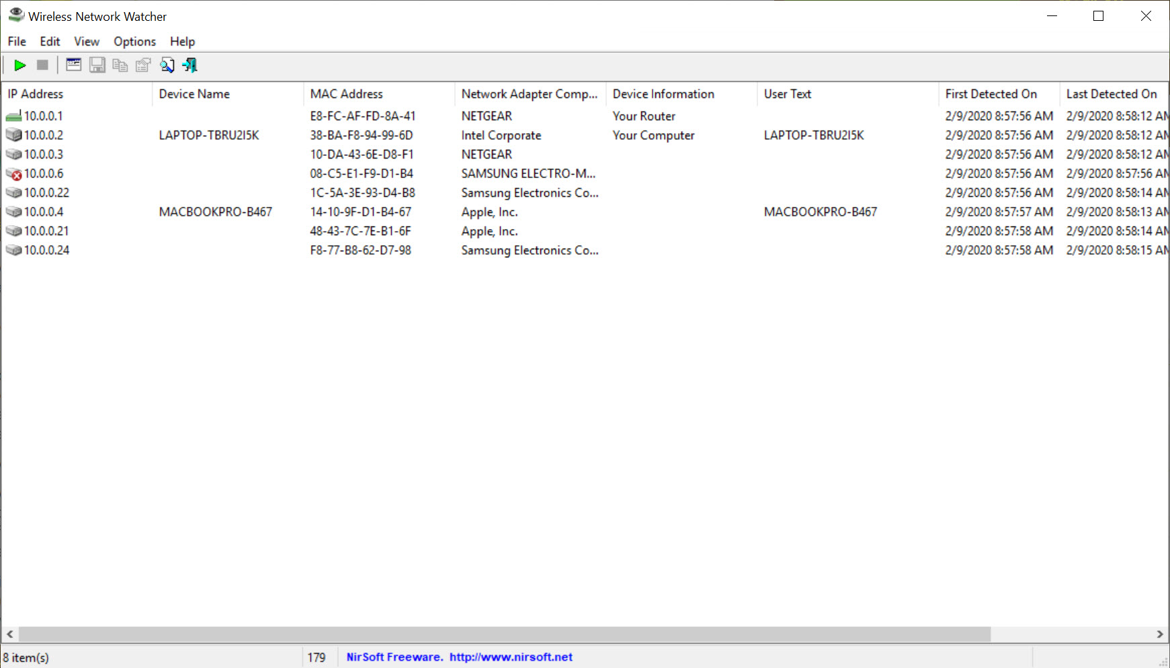Start scanning with the green play button

tap(20, 65)
